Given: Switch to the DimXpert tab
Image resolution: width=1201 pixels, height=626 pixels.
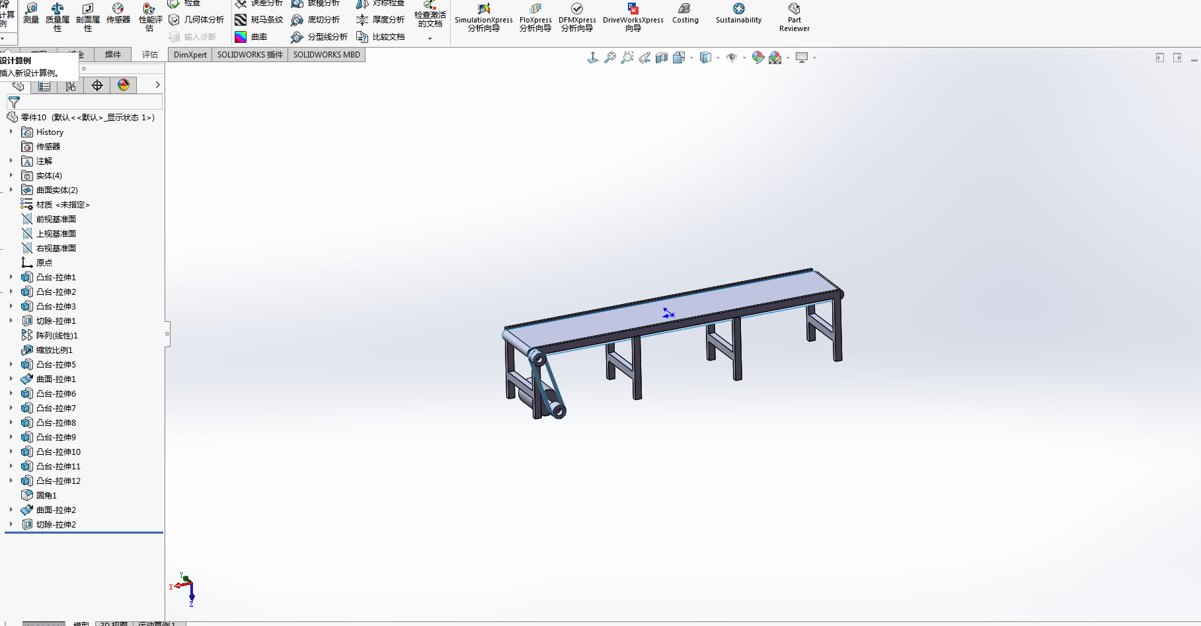Looking at the screenshot, I should click(x=190, y=55).
